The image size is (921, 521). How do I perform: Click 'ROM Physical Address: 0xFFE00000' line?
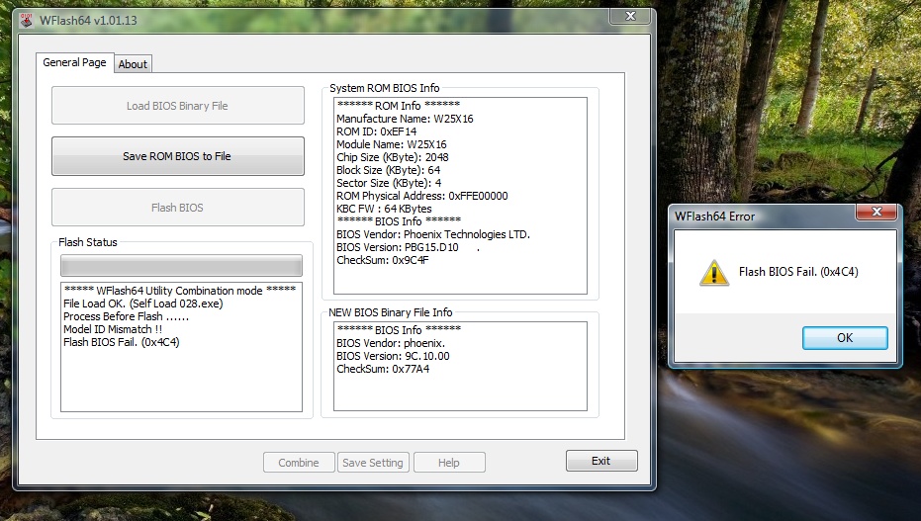[x=422, y=196]
